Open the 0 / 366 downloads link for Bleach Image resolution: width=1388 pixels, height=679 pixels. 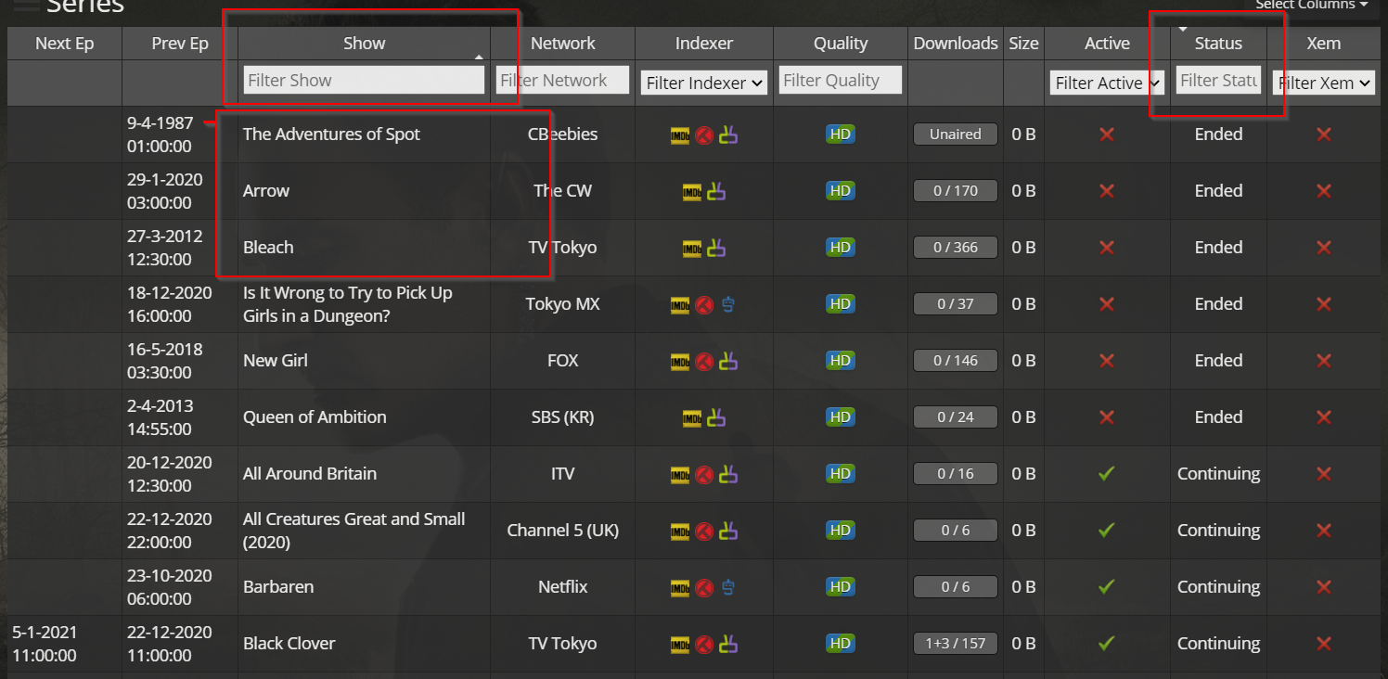click(x=955, y=247)
